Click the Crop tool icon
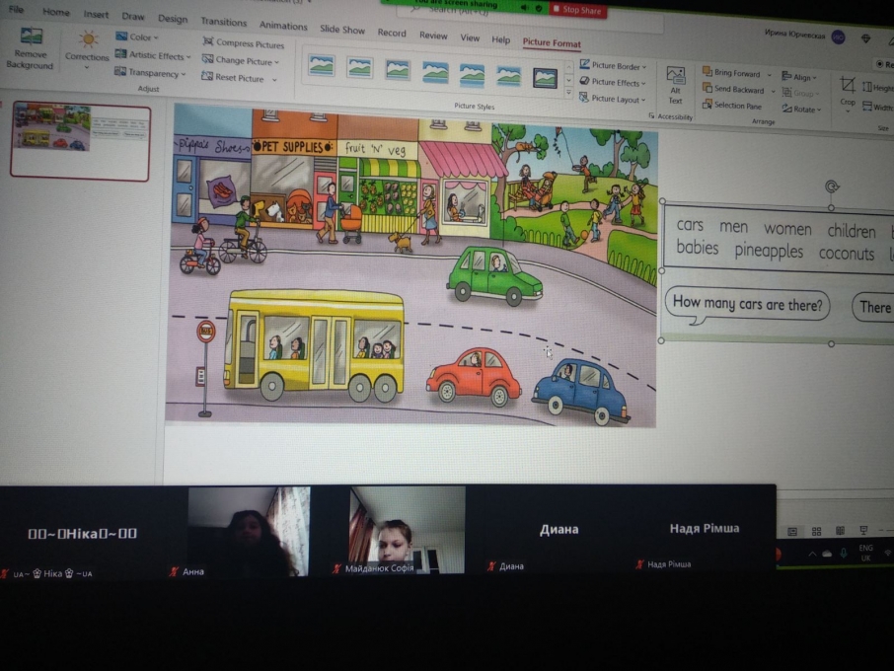 pos(848,86)
